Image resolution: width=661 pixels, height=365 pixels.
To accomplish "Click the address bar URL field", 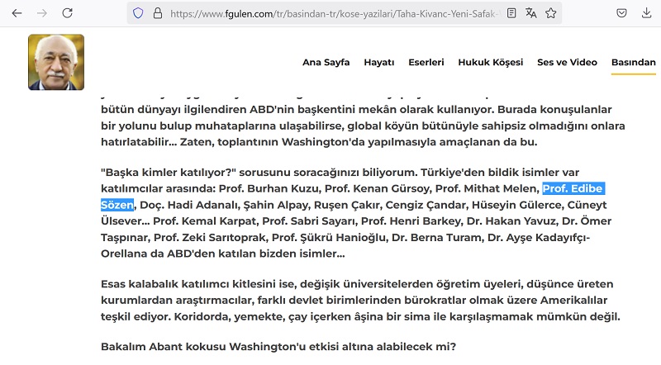I will (330, 13).
